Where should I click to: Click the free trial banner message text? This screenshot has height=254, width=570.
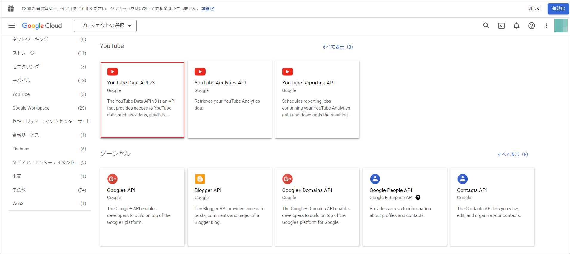pyautogui.click(x=110, y=9)
